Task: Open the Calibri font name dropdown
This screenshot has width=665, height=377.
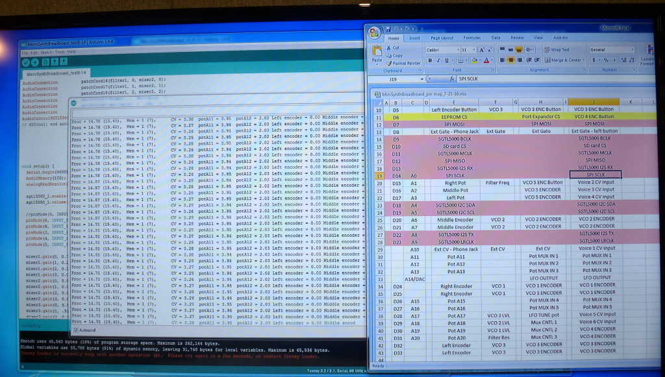Action: [458, 50]
